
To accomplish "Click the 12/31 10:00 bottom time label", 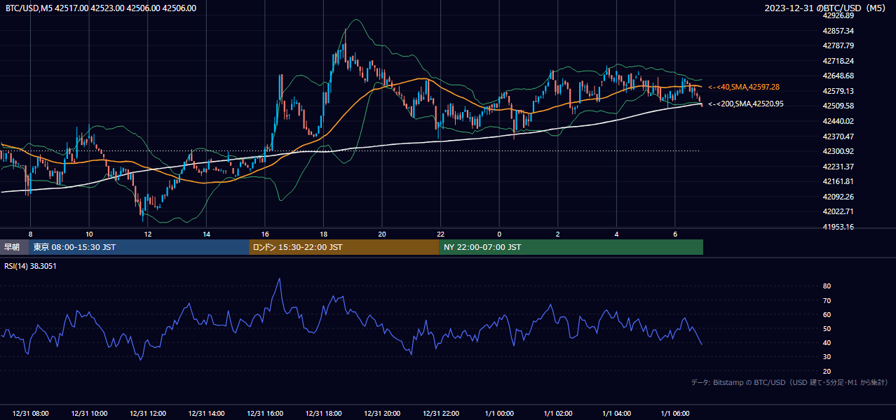I will coord(89,413).
